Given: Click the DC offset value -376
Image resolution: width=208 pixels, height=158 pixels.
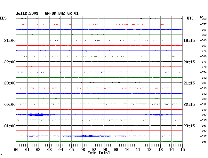Looking at the screenshot, I should point(203,51).
